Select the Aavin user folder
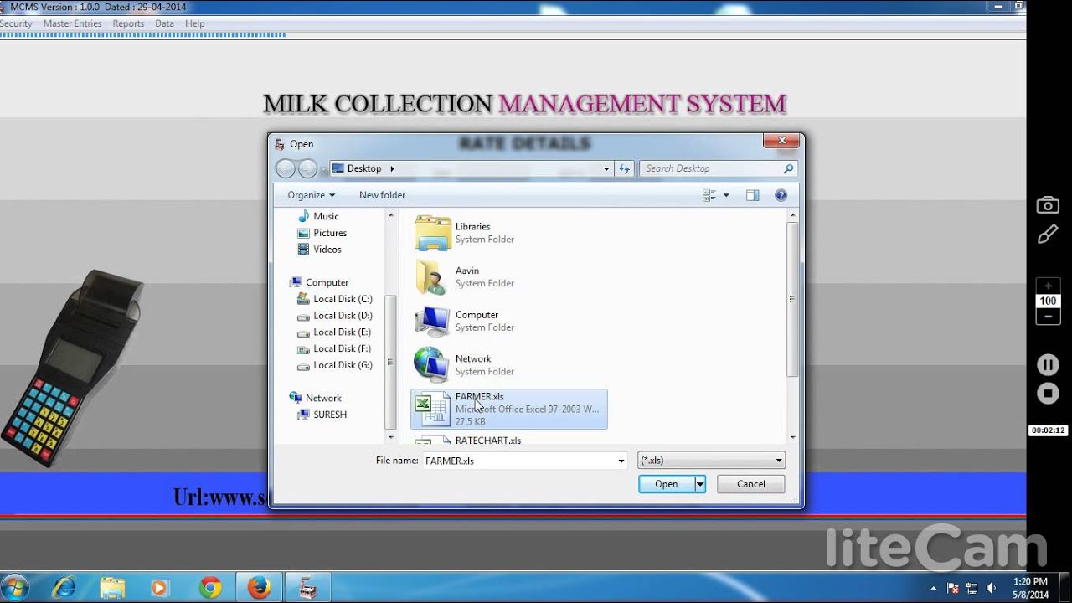This screenshot has height=603, width=1072. coord(508,276)
